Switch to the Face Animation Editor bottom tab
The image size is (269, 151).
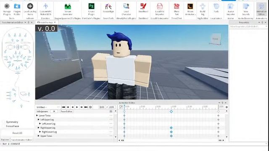[x=21, y=140]
